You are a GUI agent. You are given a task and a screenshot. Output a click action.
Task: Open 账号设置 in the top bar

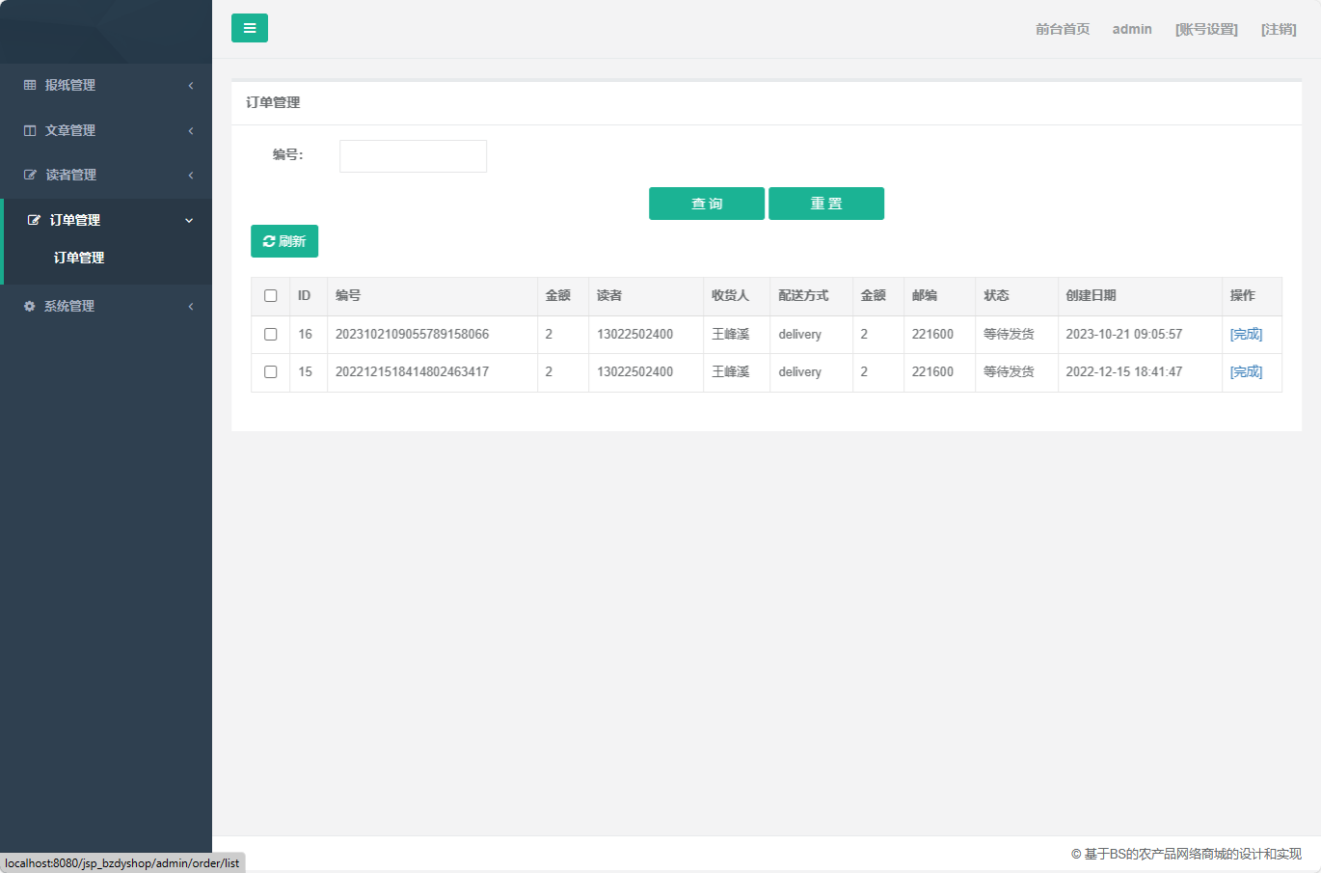tap(1206, 29)
